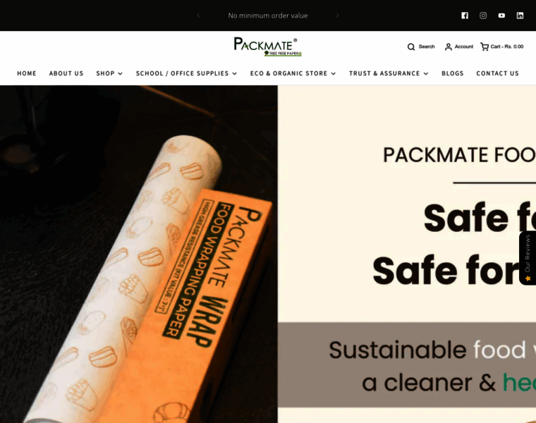Click the Search magnifier icon
The height and width of the screenshot is (423, 536).
tap(411, 47)
